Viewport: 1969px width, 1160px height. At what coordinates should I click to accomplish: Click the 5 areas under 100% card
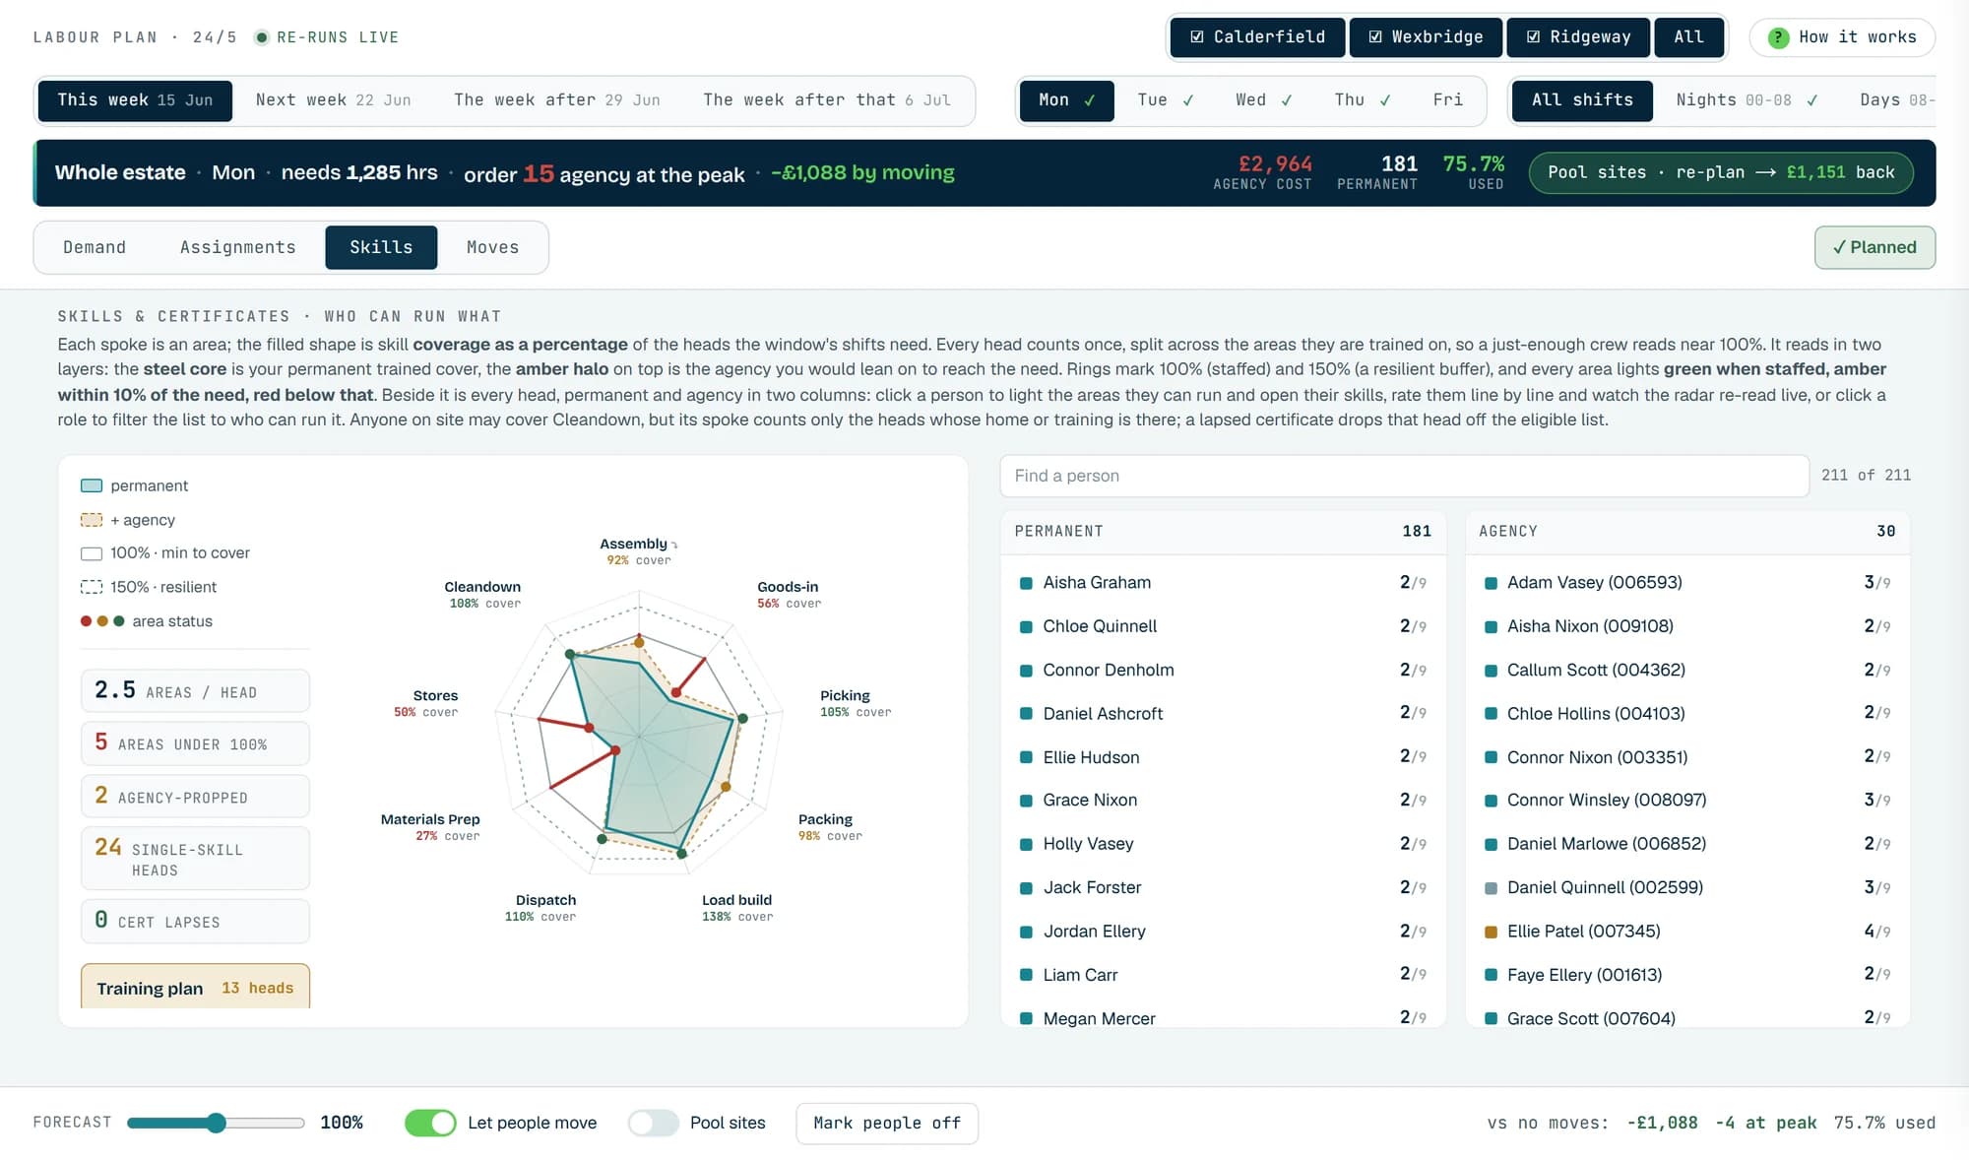[x=195, y=743]
